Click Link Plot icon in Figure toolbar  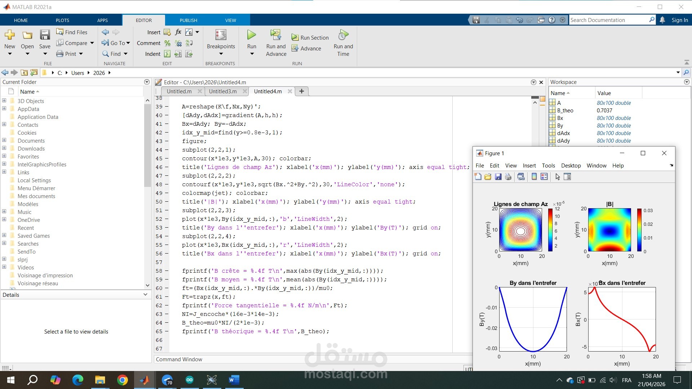521,176
